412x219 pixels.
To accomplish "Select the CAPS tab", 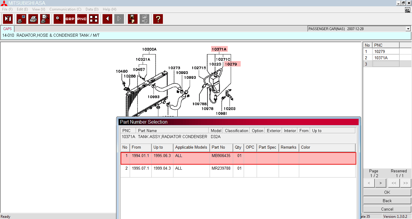I will [8, 29].
